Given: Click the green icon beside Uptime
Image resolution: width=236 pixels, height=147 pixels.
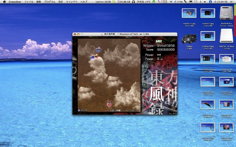Looking at the screenshot, I should 114,2.
